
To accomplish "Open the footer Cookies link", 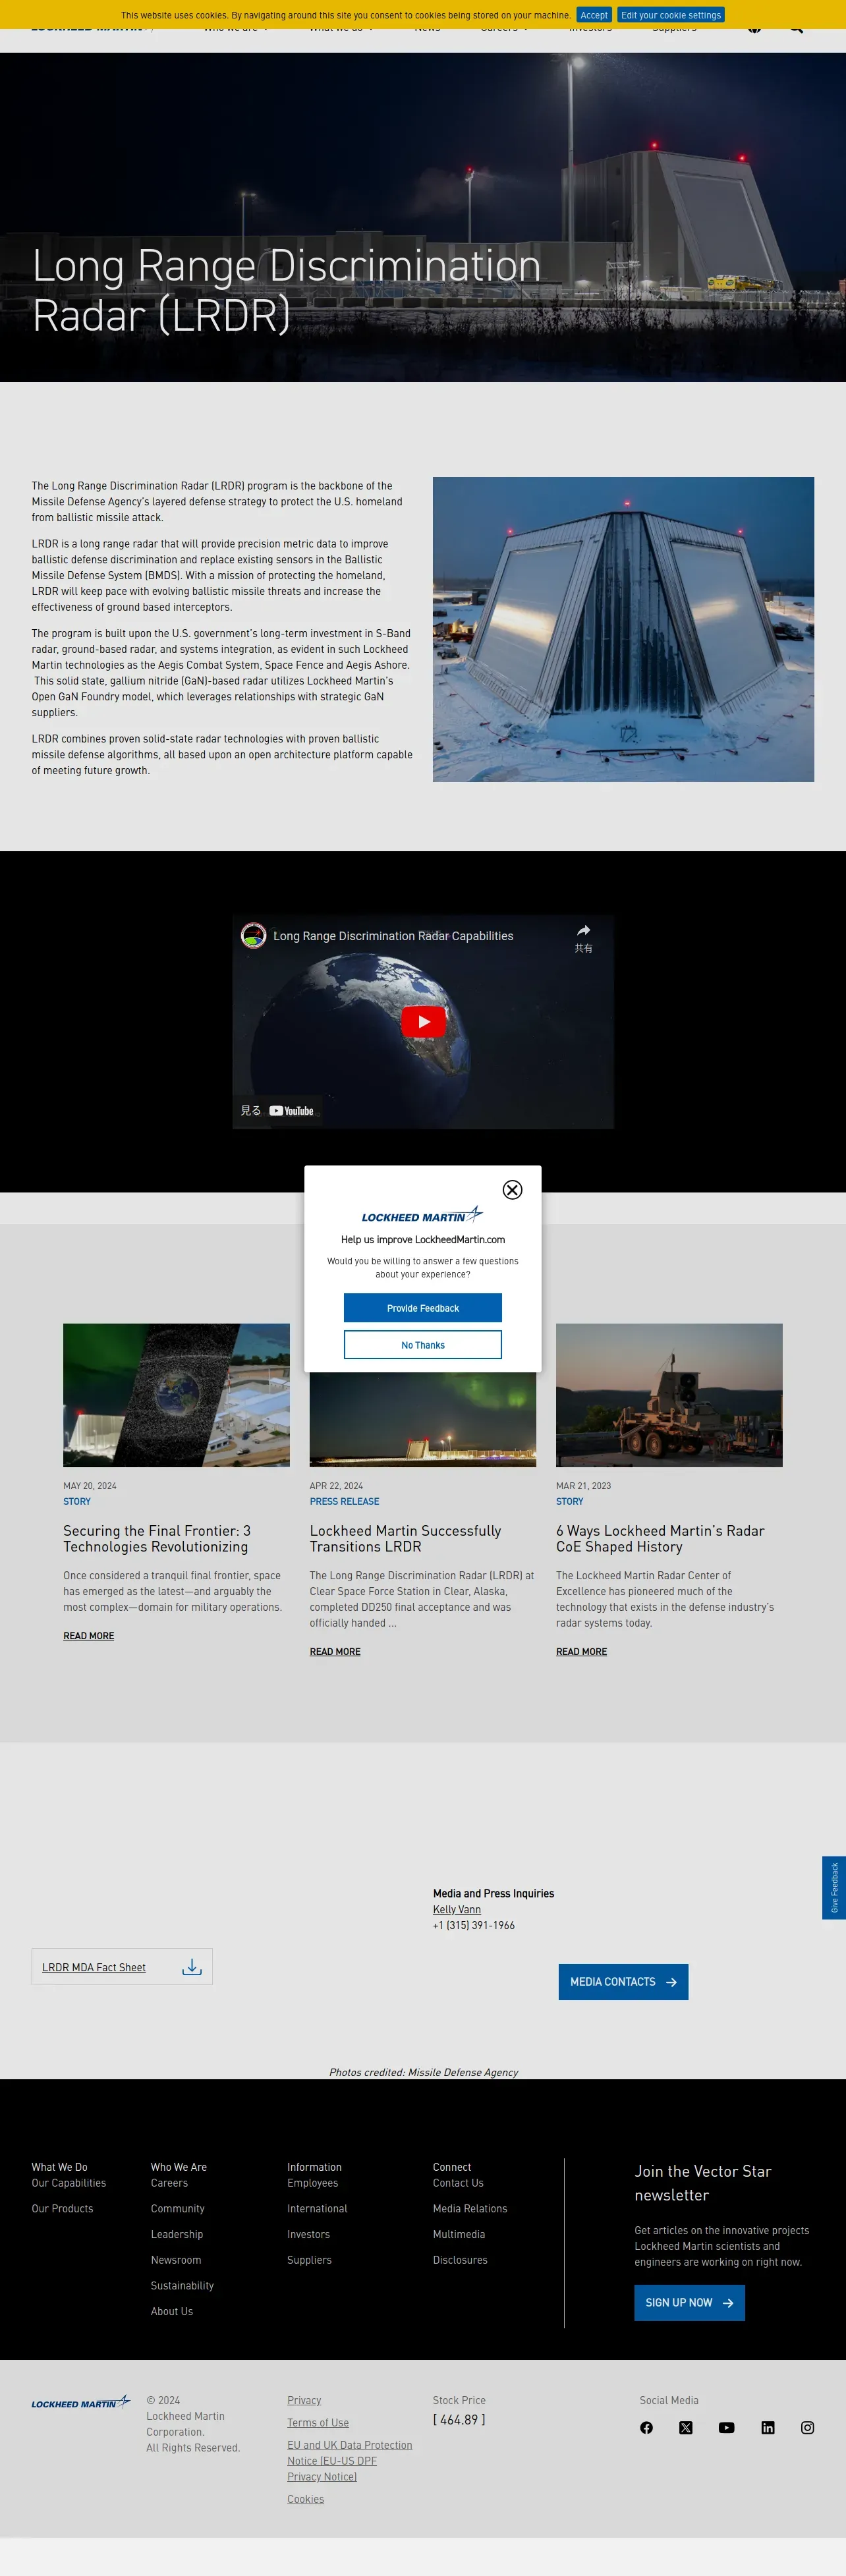I will pyautogui.click(x=306, y=2499).
